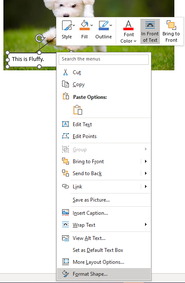Screen dimensions: 185x283
Task: Choose Set as Default Text Box
Action: (104, 250)
